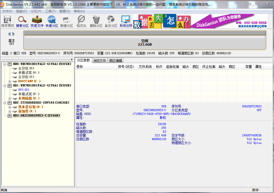Select the 本地磁盘 (D:) partition in tree
This screenshot has height=193, width=274.
click(x=28, y=99)
